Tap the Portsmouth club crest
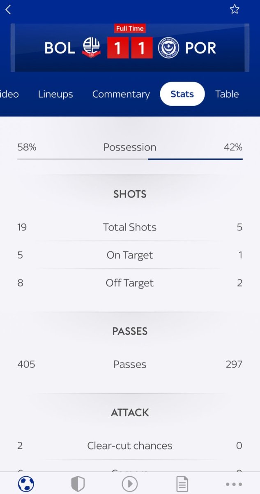 coord(168,48)
